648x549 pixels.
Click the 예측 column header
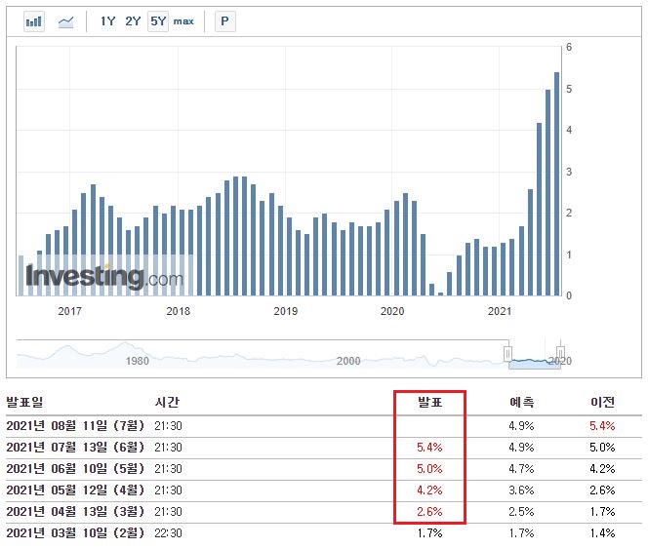pyautogui.click(x=521, y=402)
